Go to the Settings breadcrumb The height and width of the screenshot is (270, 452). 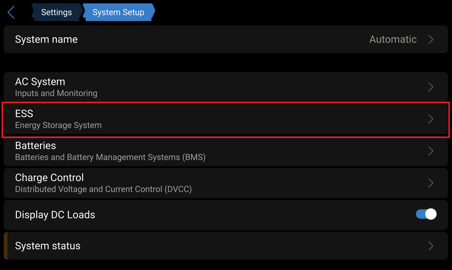coord(57,12)
